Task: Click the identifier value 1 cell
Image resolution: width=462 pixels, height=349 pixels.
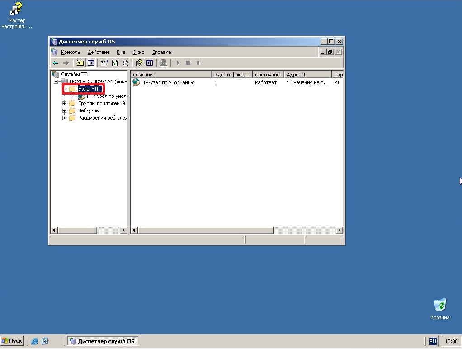Action: 216,82
